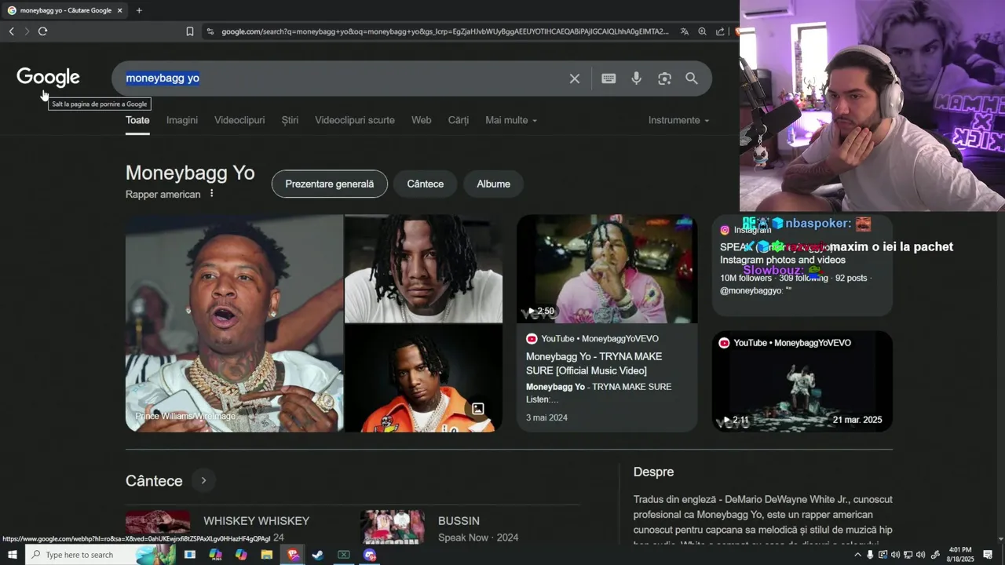
Task: Expand the Cântece section arrow
Action: [x=203, y=480]
